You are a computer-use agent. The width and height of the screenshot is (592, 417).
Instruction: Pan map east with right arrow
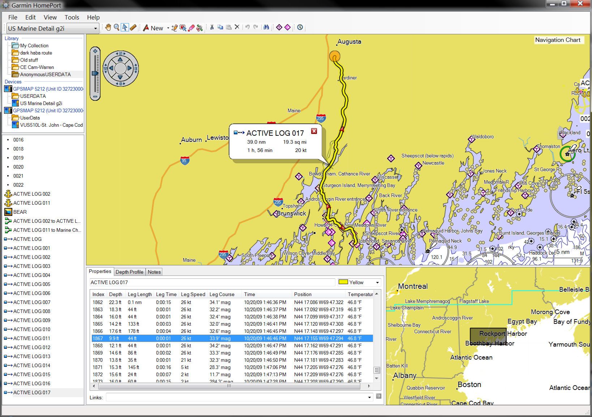coord(130,68)
